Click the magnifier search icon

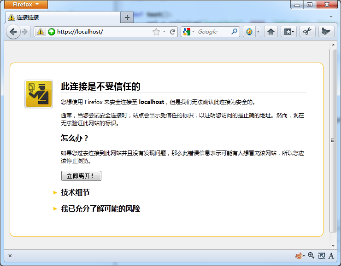click(x=234, y=32)
